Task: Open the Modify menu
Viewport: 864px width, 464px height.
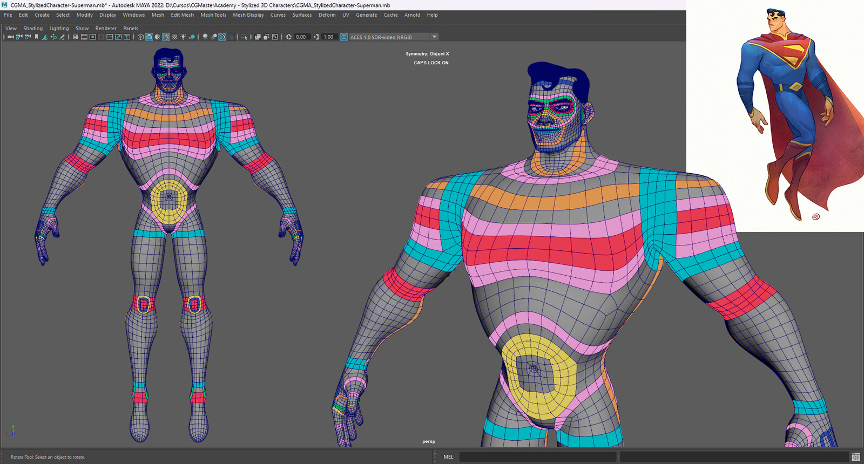Action: tap(84, 15)
